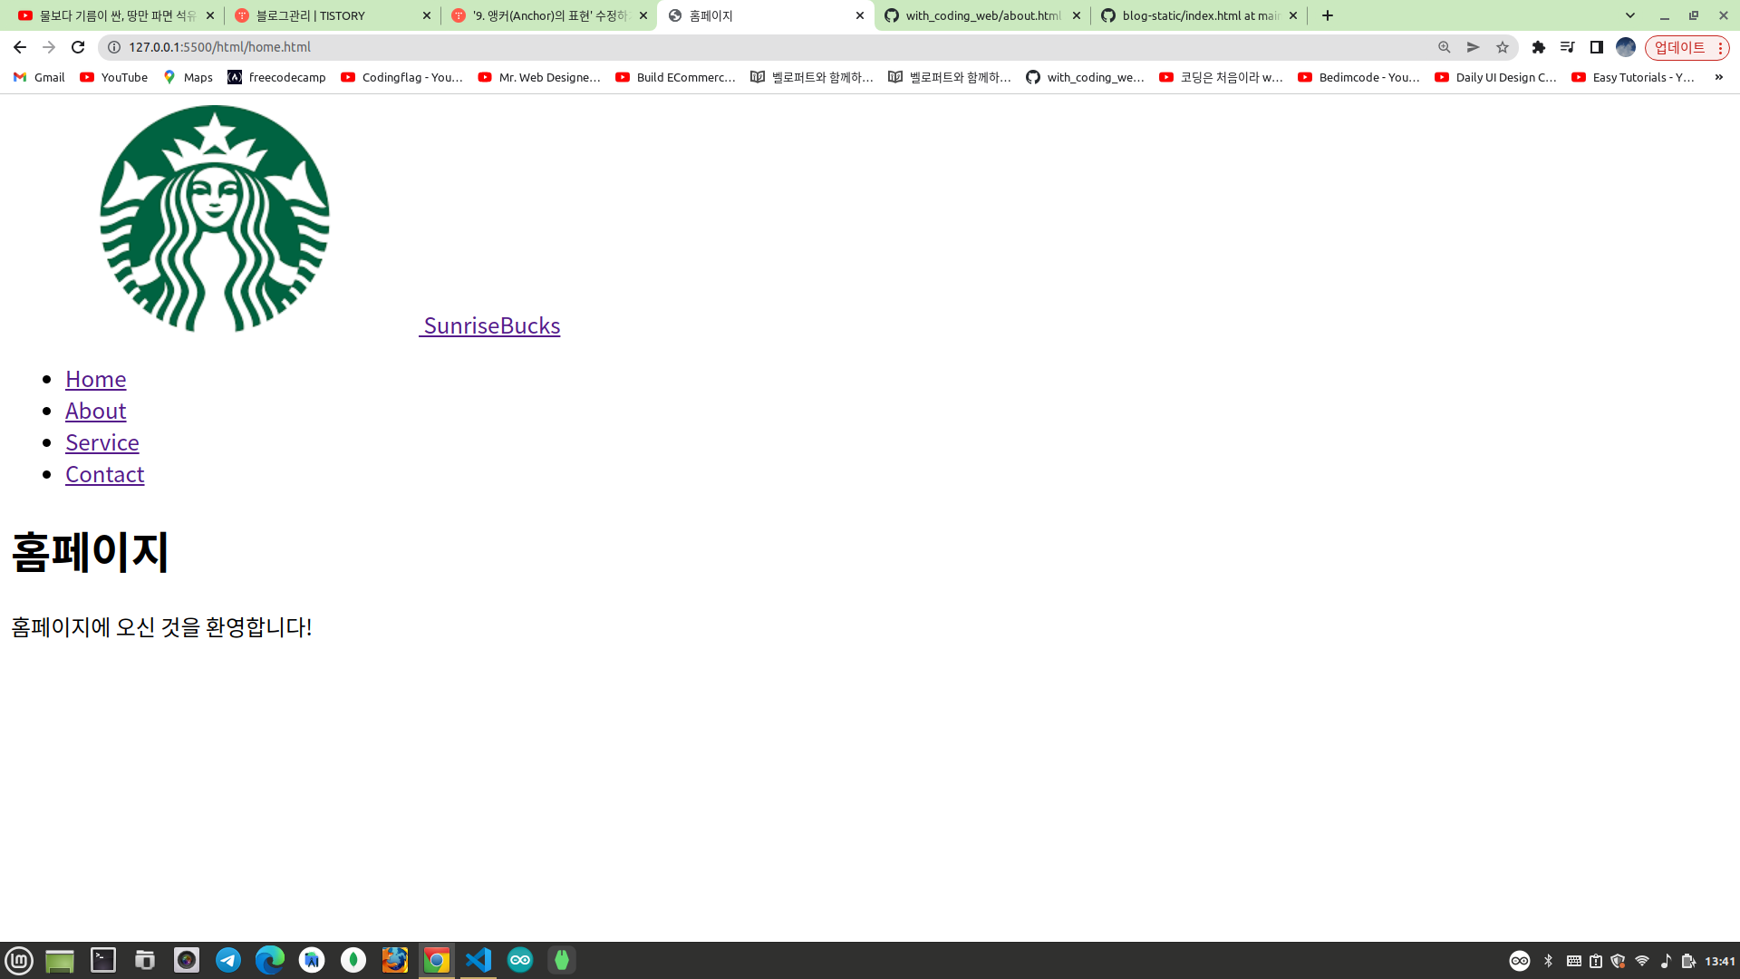Go back to the previous page
The height and width of the screenshot is (979, 1740).
(20, 47)
